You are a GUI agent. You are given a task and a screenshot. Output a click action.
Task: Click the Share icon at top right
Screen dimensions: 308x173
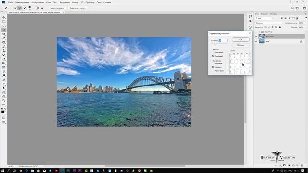coord(304,8)
